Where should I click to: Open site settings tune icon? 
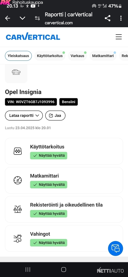(37, 18)
